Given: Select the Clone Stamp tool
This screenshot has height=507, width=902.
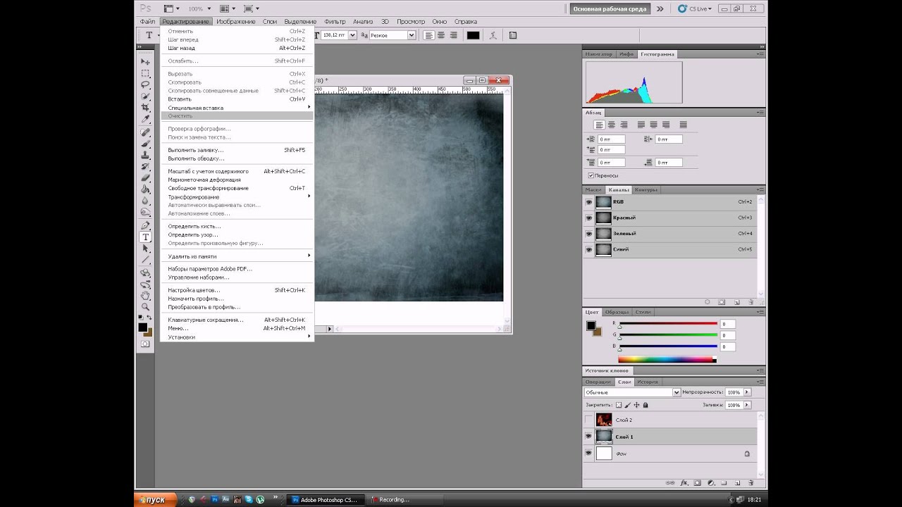Looking at the screenshot, I should (x=146, y=155).
